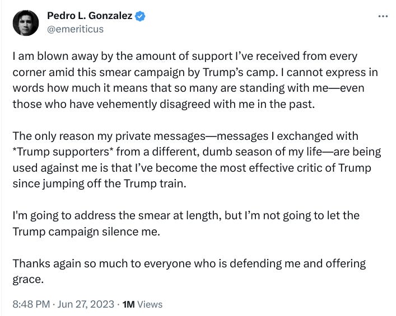
Task: Open Pedro L. Gonzalez's profile picture
Action: click(x=26, y=23)
